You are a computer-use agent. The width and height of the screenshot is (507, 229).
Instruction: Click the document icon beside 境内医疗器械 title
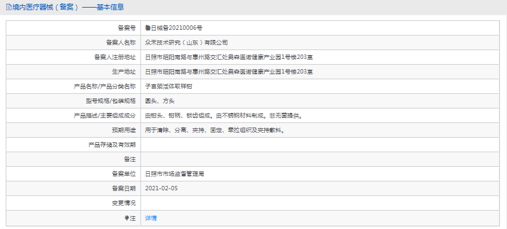click(x=9, y=7)
